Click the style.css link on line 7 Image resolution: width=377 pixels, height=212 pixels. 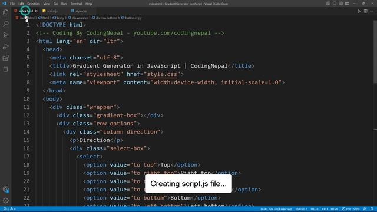(162, 74)
